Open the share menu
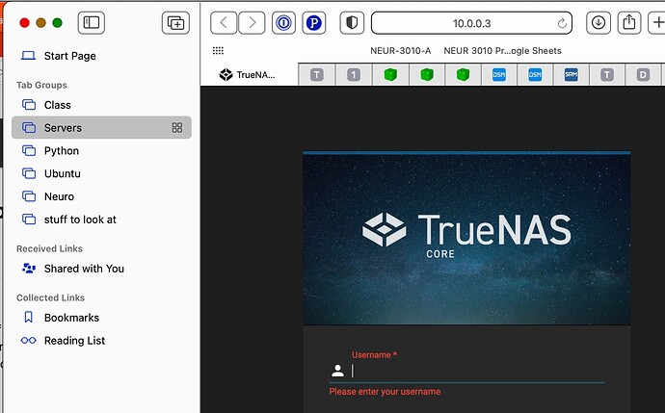The height and width of the screenshot is (413, 665). (629, 22)
